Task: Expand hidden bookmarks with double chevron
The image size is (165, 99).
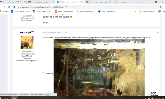Action: tap(135, 12)
